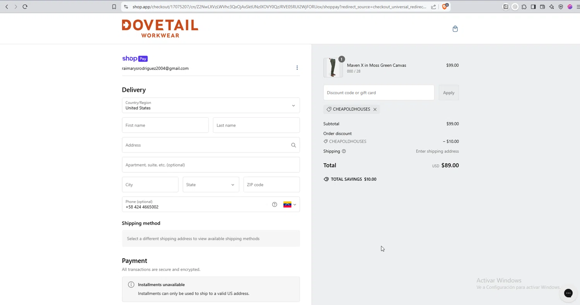Click the order discount '− $10.00' value
580x305 pixels.
pyautogui.click(x=451, y=141)
